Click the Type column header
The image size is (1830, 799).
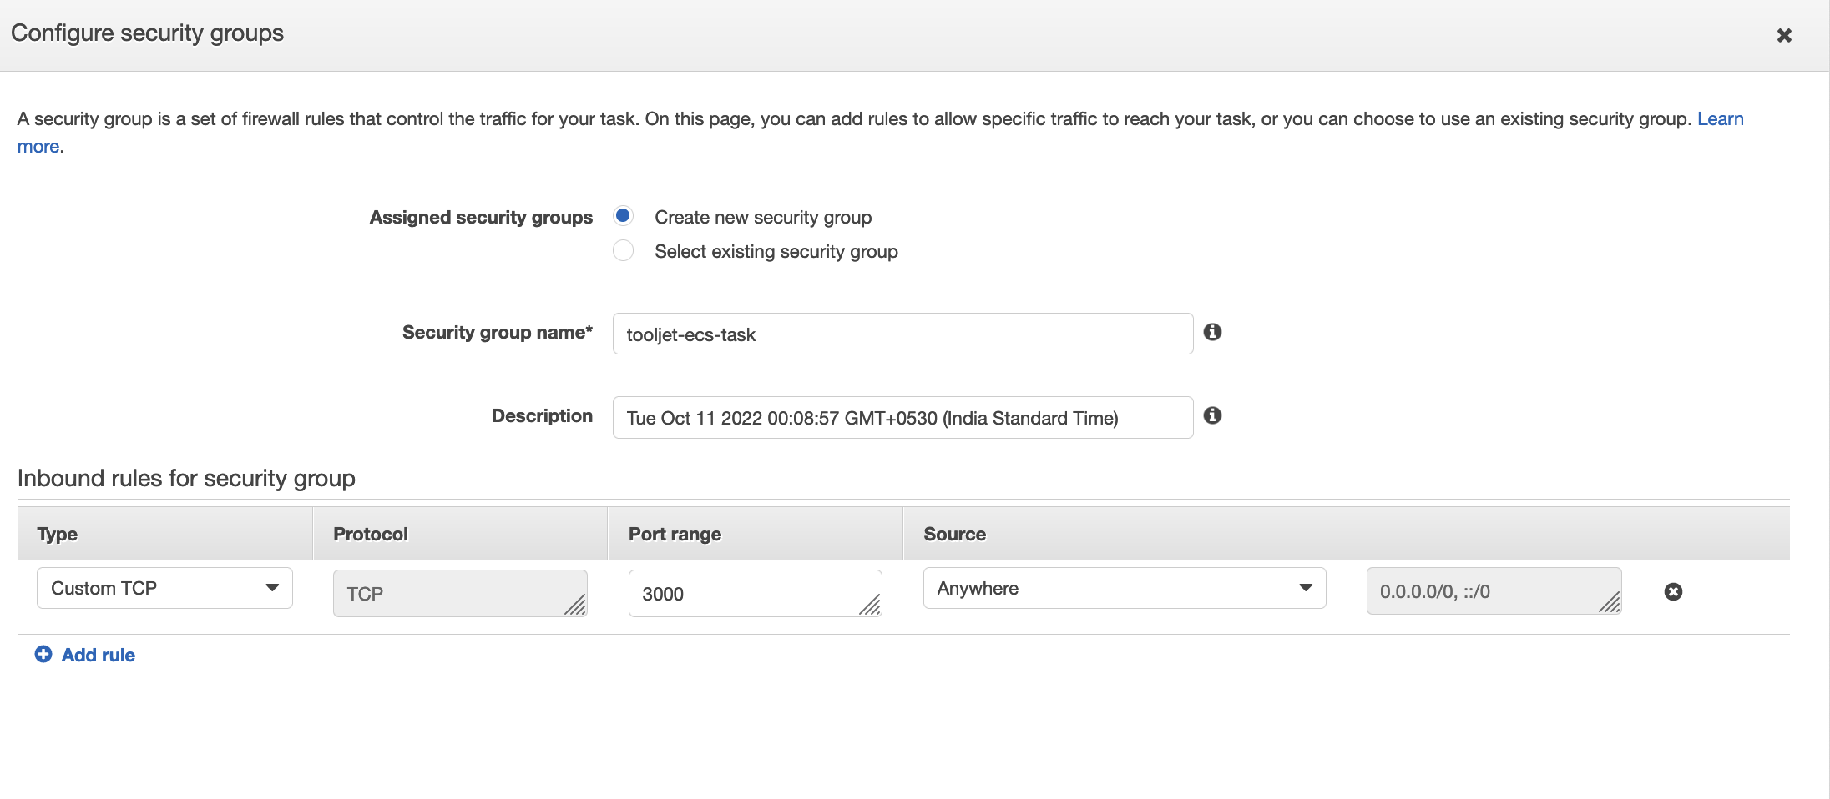[58, 534]
